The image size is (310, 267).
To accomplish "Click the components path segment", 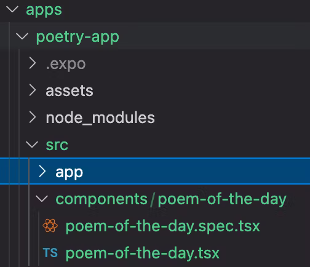I will [101, 199].
